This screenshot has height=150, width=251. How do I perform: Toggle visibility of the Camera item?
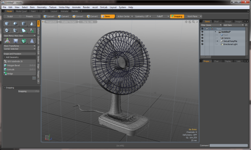click(x=202, y=38)
